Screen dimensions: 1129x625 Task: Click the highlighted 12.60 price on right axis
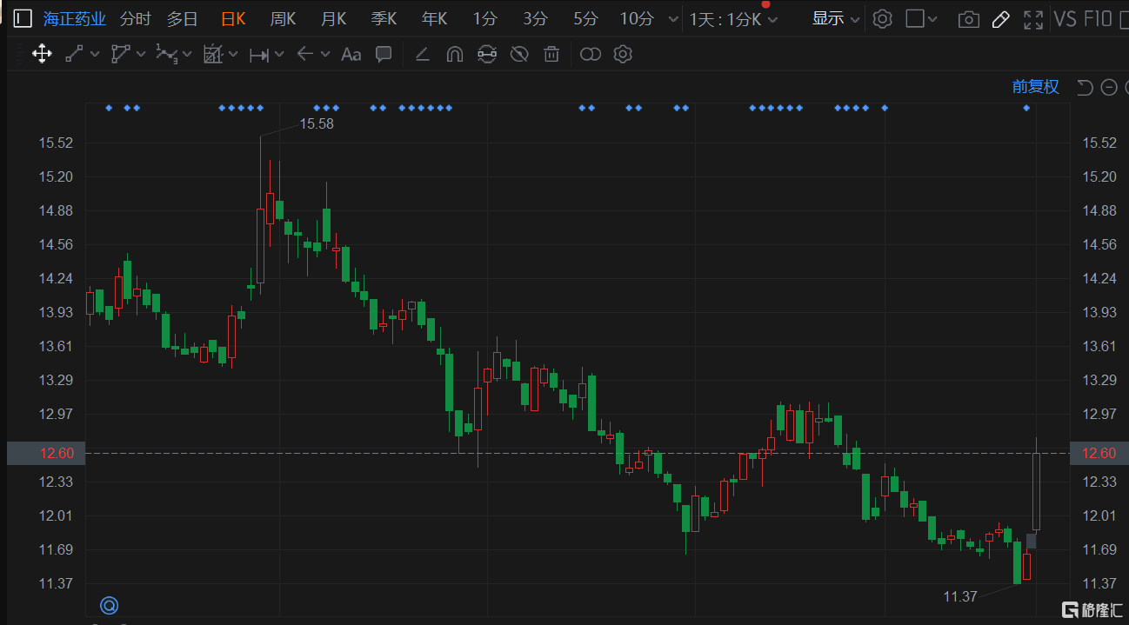pyautogui.click(x=1099, y=453)
